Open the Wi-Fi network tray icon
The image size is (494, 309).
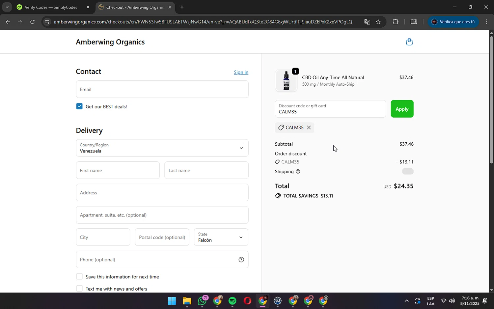point(444,301)
